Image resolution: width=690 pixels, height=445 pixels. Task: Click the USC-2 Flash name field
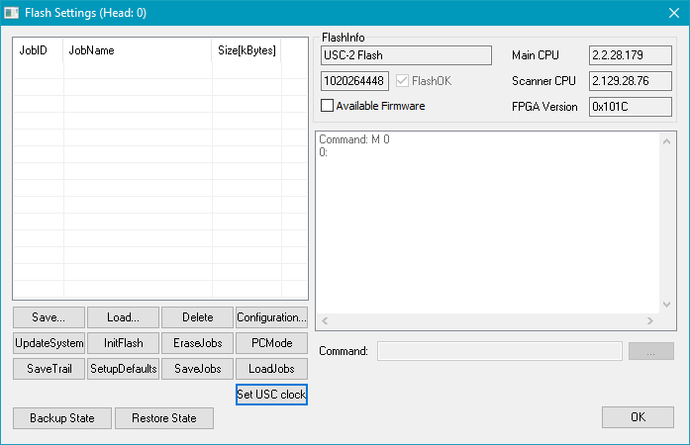406,55
